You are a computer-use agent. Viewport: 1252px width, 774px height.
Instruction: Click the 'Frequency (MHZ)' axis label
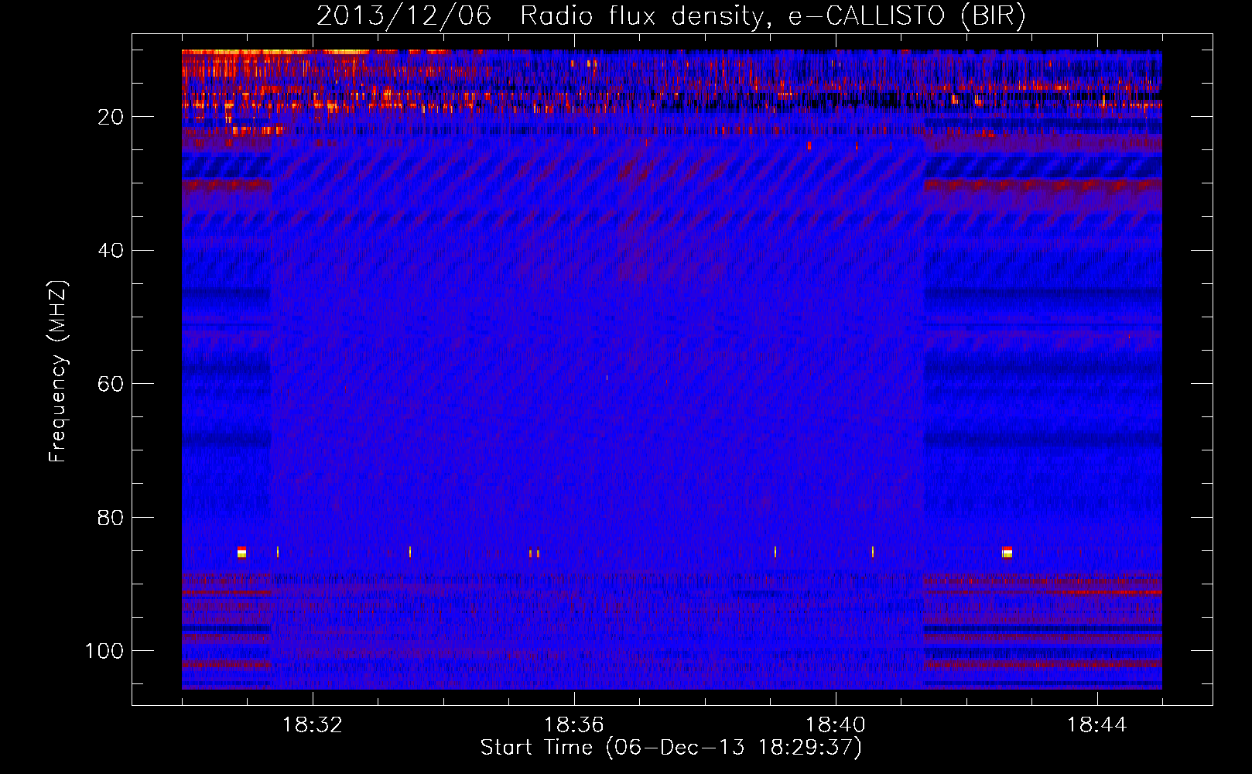(58, 372)
